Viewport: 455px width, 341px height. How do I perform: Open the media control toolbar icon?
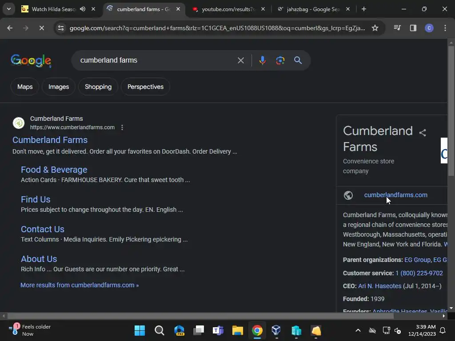[x=397, y=28]
